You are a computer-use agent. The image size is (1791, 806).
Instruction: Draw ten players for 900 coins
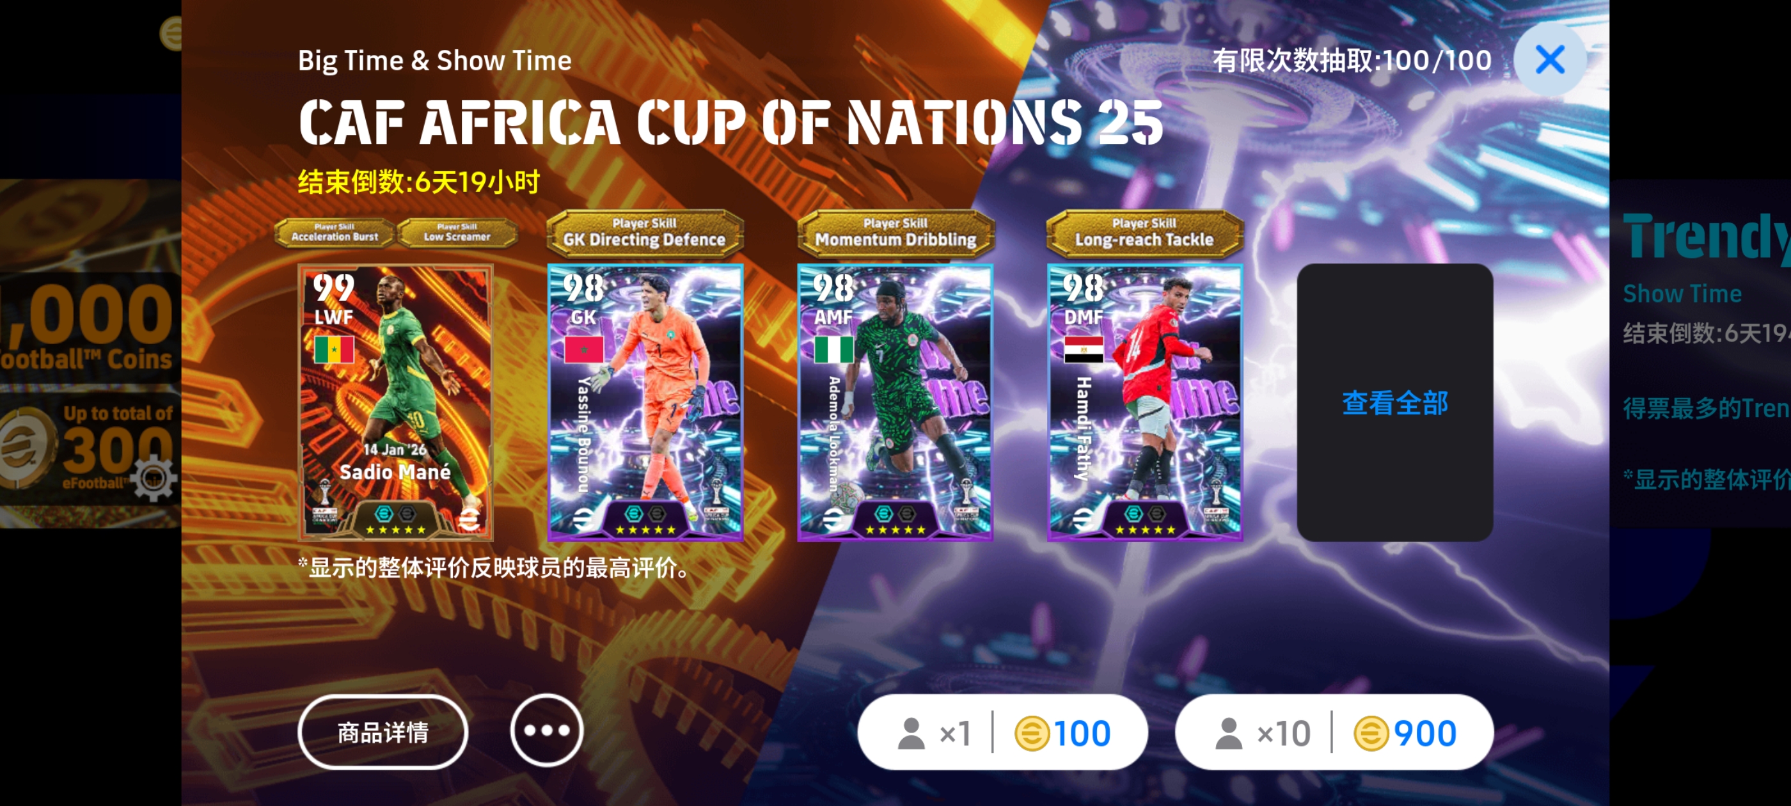tap(1334, 732)
